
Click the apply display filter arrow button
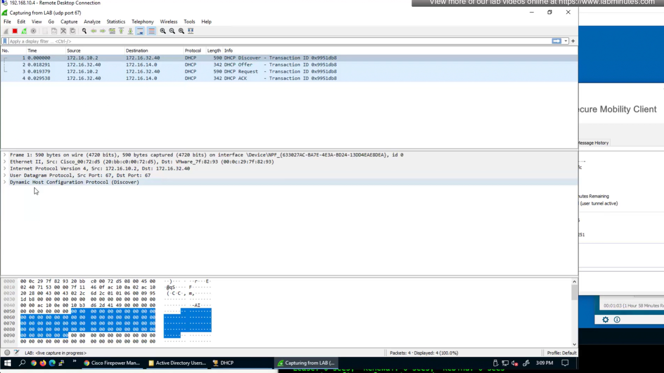[x=556, y=41]
